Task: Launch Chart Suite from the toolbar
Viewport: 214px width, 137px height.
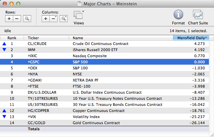Action: (x=198, y=15)
